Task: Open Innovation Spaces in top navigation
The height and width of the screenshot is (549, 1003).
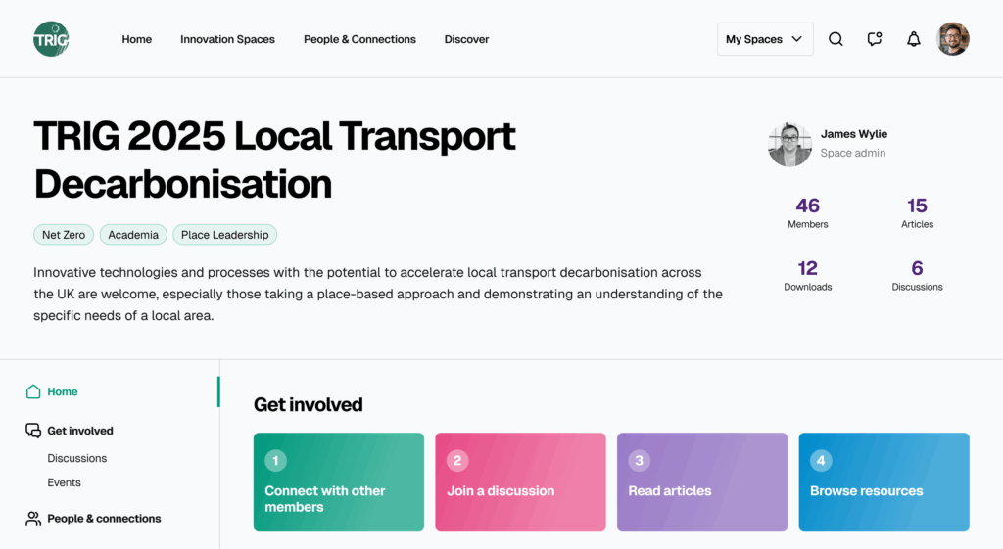Action: 227,39
